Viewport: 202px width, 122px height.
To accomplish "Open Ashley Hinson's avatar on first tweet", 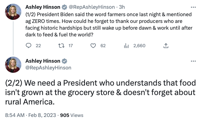I will click(13, 12).
